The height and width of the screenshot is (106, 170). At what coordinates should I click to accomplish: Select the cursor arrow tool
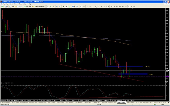coord(81,6)
